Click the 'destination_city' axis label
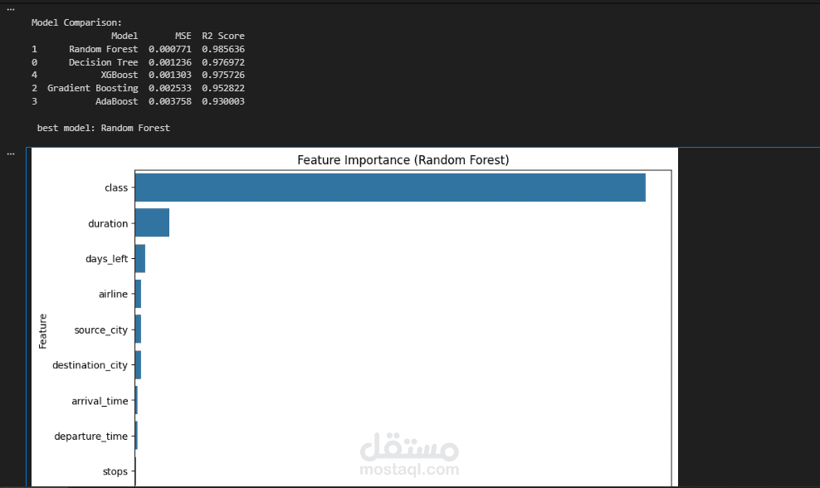This screenshot has width=820, height=488. click(90, 365)
